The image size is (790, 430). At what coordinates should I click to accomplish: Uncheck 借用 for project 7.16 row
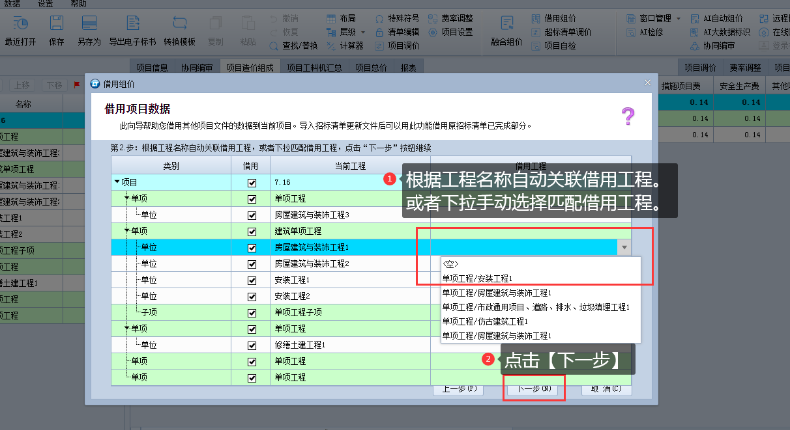tap(252, 183)
